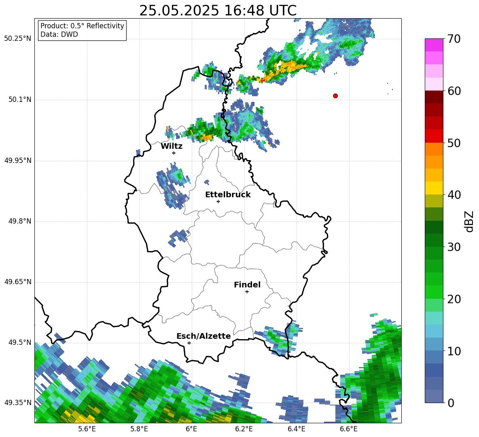
Task: Click the red radar site dot
Action: 335,96
